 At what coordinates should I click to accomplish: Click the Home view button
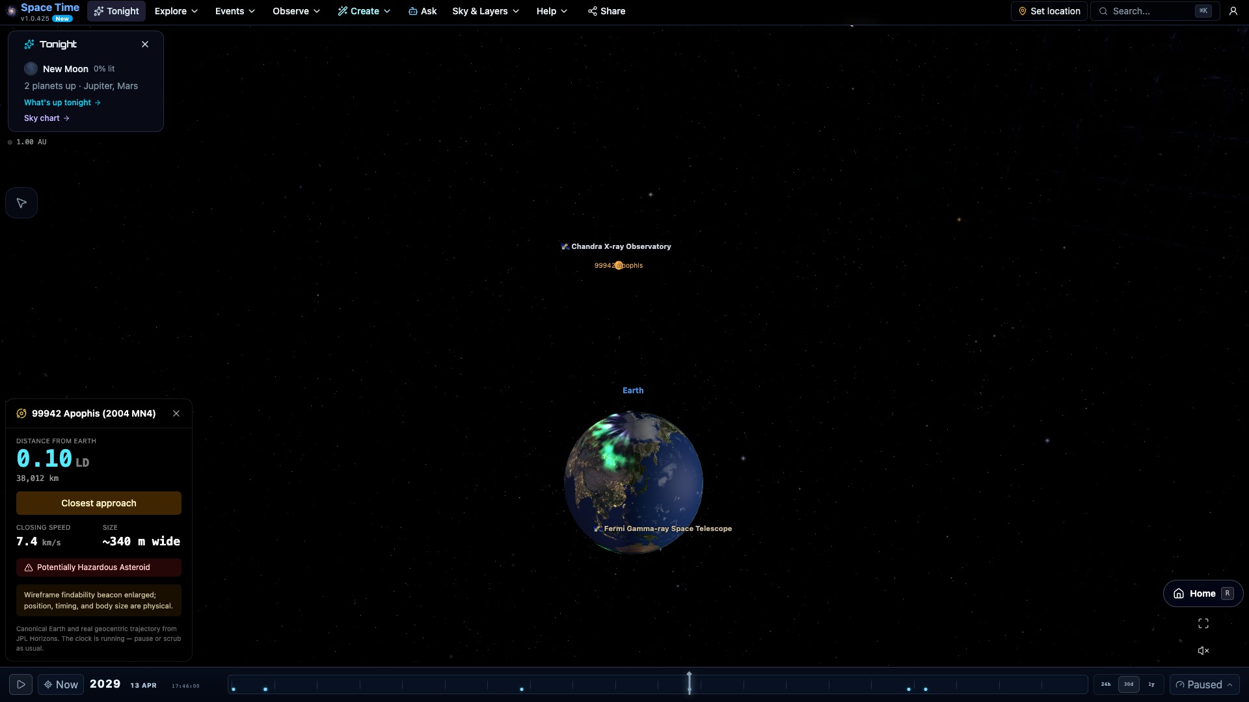(1203, 593)
